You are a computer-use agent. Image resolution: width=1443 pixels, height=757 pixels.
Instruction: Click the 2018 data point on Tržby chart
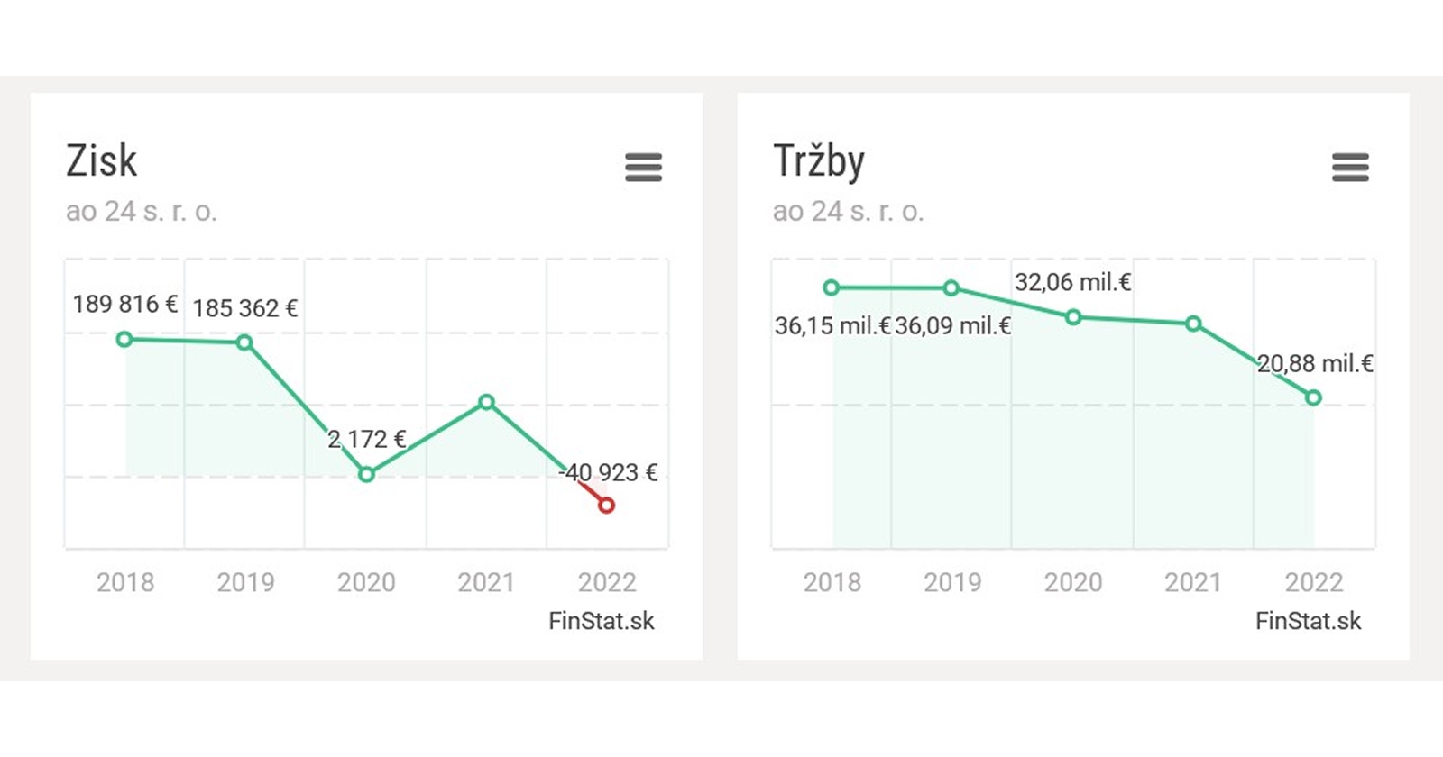832,287
